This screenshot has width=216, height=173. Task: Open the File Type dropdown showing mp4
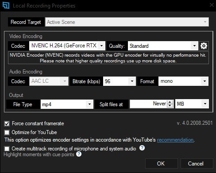point(67,104)
